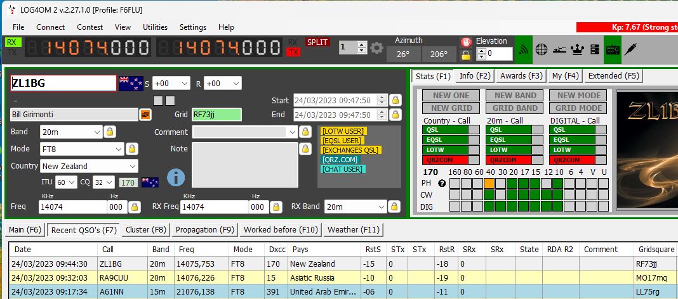Screen dimensions: 678x299
Task: Toggle the Mode field lock
Action: coord(132,149)
